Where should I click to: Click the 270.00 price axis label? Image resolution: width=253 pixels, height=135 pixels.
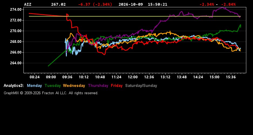[x=16, y=31]
